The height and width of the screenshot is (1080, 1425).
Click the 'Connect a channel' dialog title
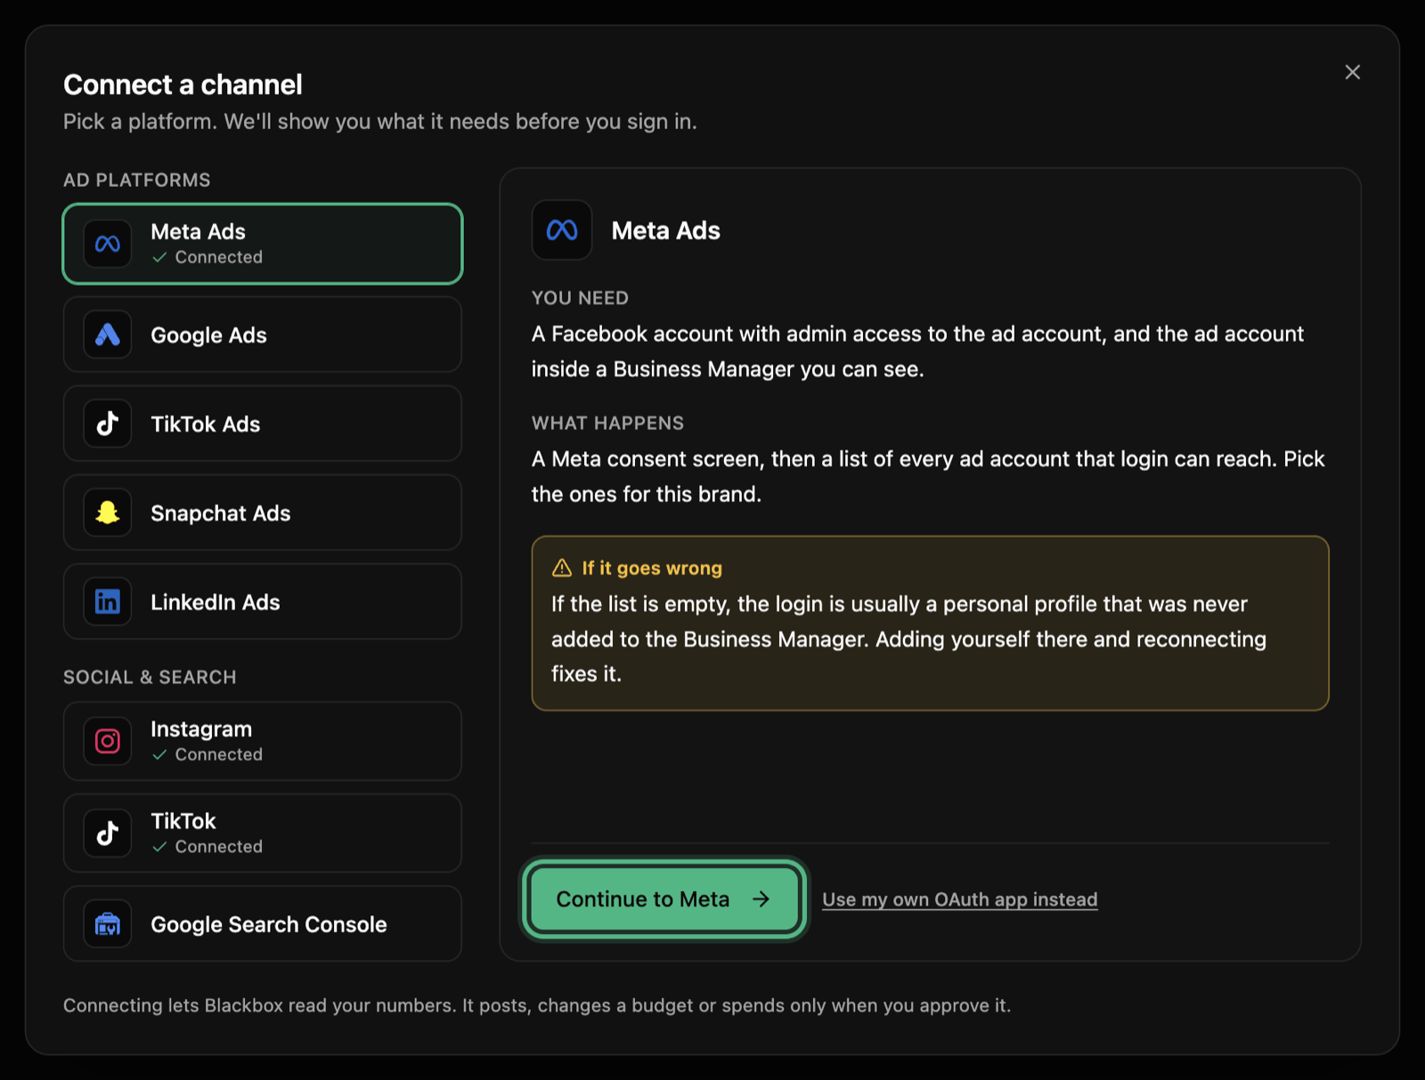tap(183, 85)
